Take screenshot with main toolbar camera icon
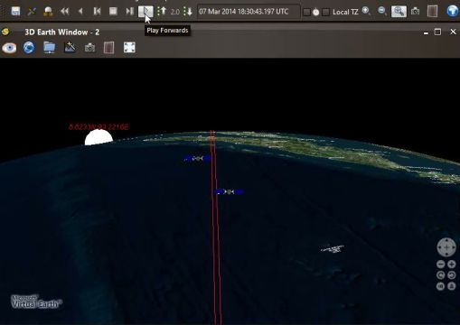Screen dimensions: 460x325 pos(416,12)
